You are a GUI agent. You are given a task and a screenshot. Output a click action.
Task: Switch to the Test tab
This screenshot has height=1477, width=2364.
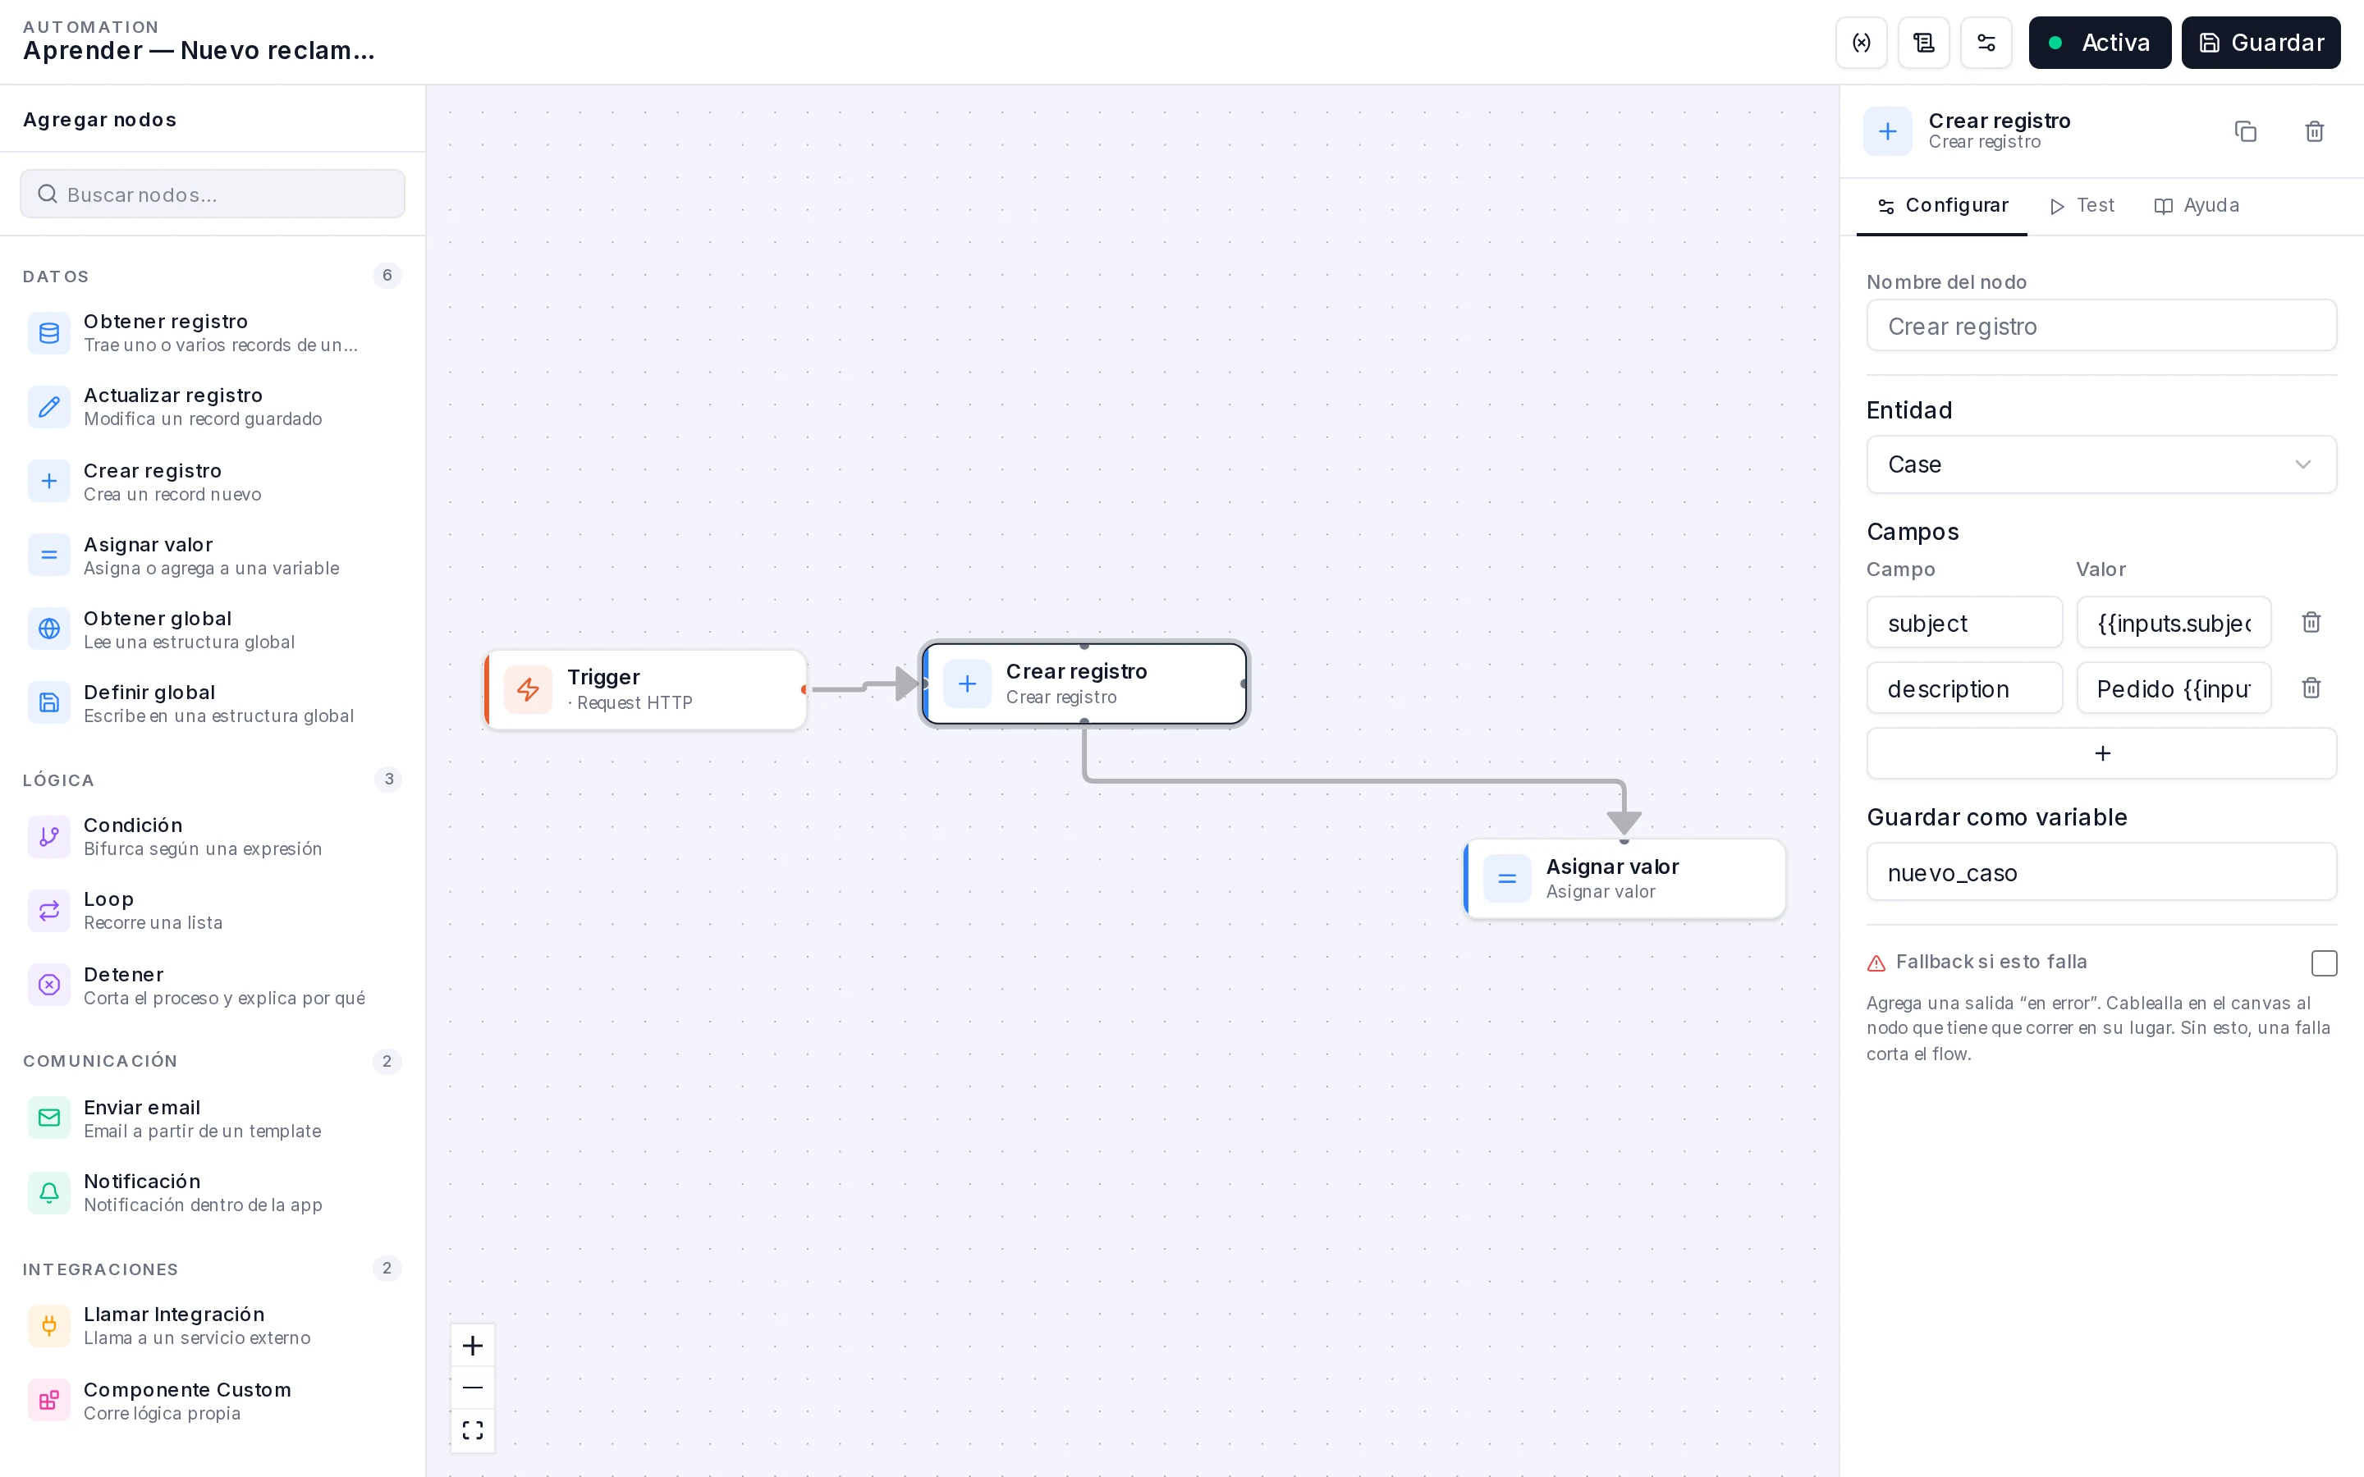point(2082,205)
